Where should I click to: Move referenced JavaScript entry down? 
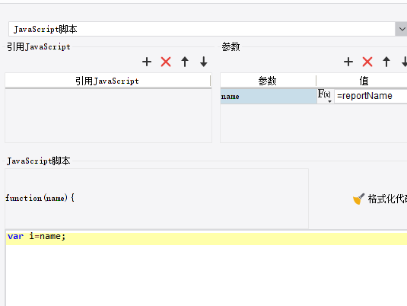tap(204, 62)
